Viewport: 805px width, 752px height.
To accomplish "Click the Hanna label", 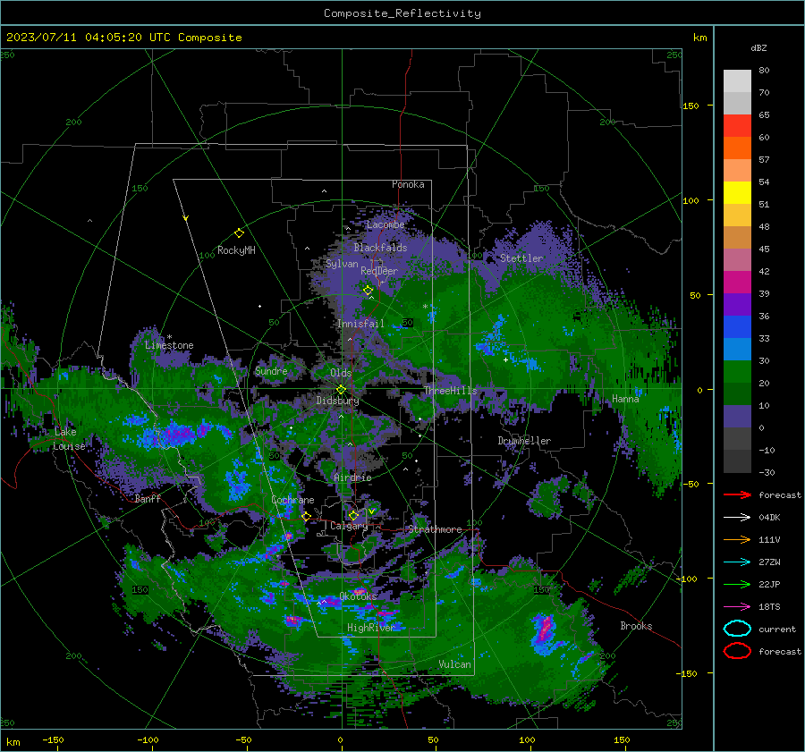I will 625,399.
